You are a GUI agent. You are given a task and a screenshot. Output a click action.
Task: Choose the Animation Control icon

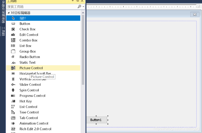coord(13,123)
